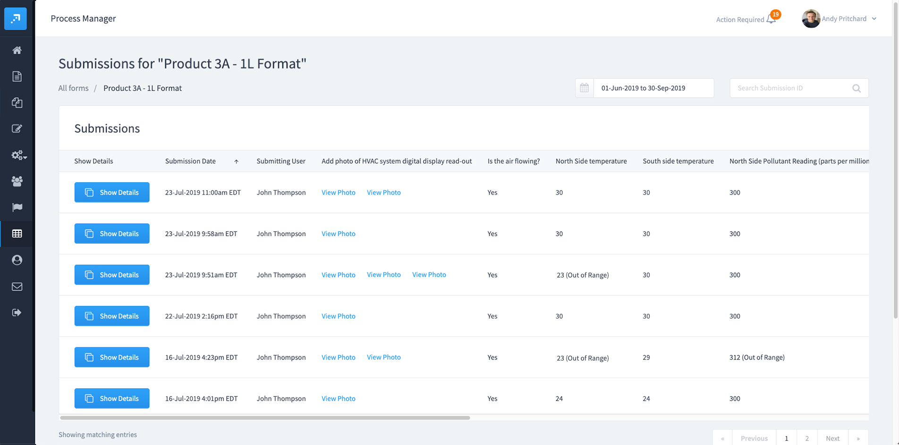Click the flag icon in sidebar
Screen dimensions: 899x445
pos(17,207)
